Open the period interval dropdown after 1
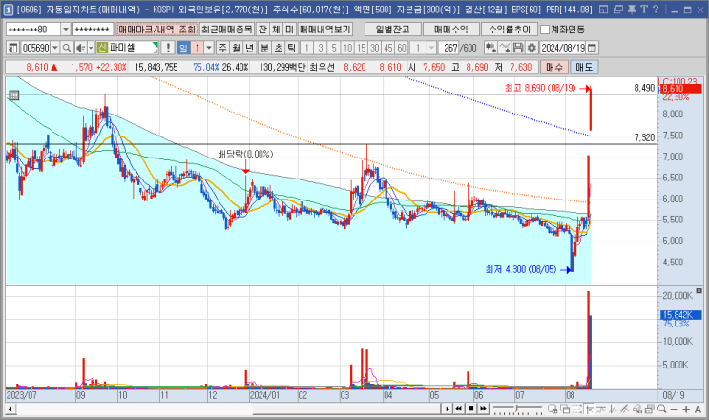 tap(209, 48)
